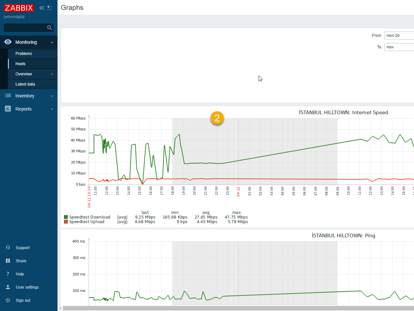The image size is (414, 311).
Task: Click the Reports bar chart icon
Action: 8,109
